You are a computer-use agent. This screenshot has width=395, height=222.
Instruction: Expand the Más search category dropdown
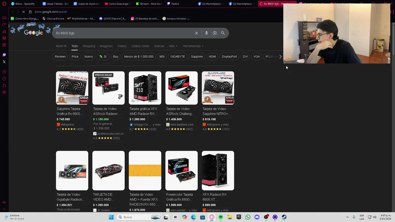[173, 46]
